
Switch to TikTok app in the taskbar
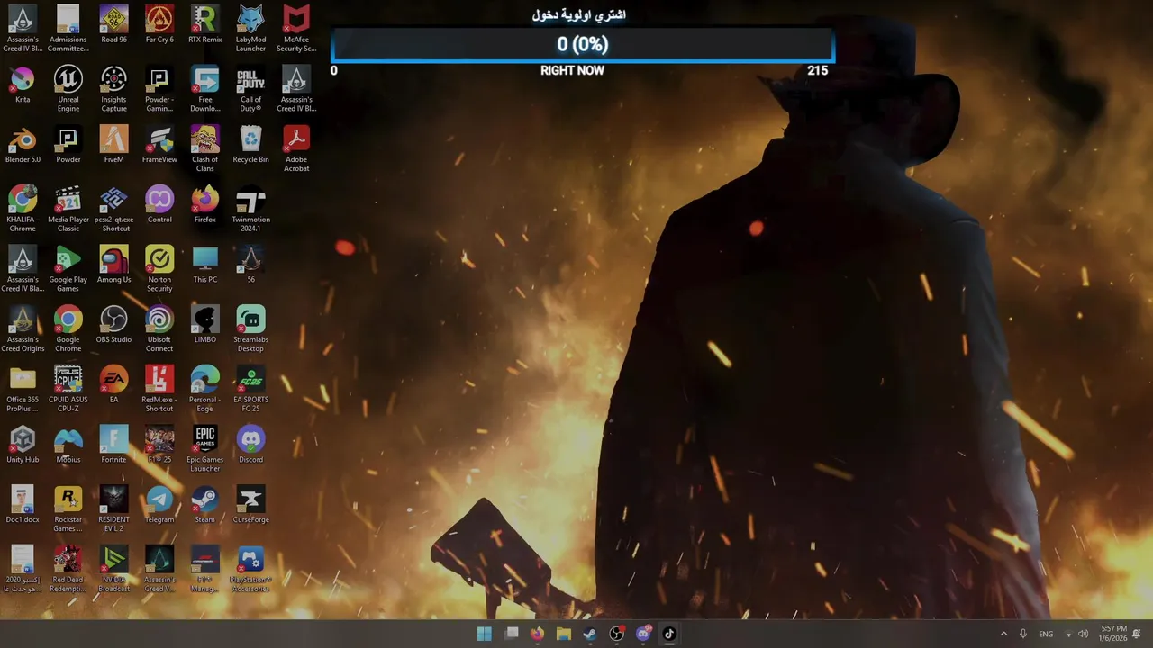point(669,634)
